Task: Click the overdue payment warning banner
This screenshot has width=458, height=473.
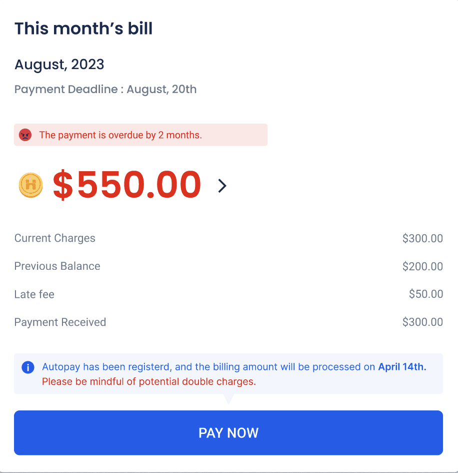Action: click(x=140, y=135)
